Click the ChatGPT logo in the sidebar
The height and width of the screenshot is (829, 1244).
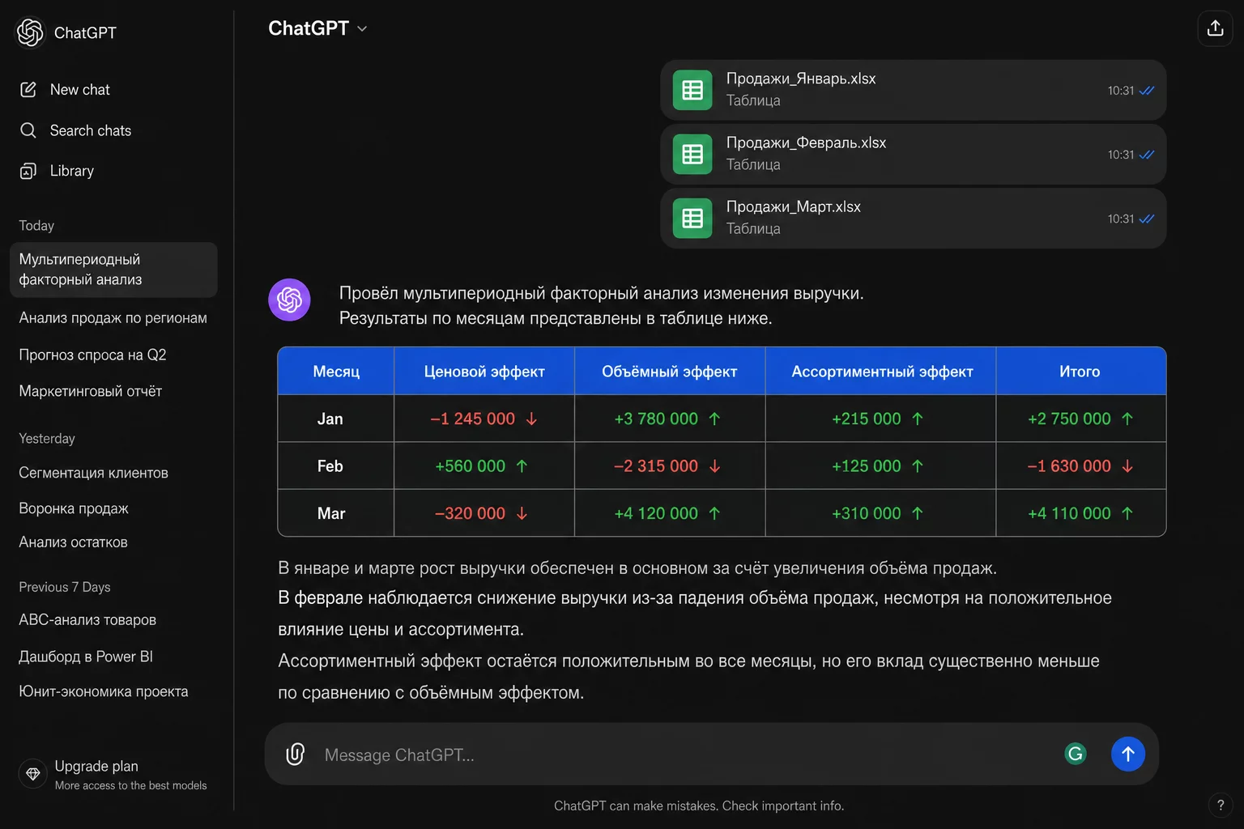pos(31,32)
